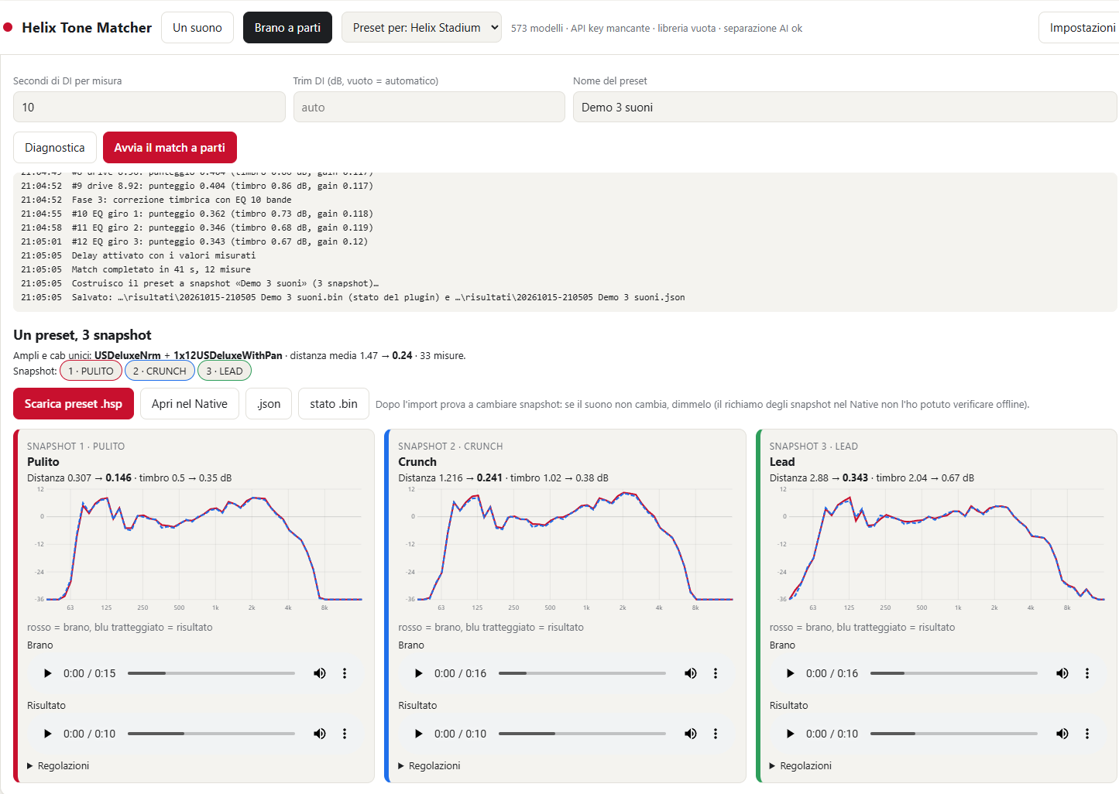
Task: Click the log line "Delay attivato con i valori misurati"
Action: 163,255
